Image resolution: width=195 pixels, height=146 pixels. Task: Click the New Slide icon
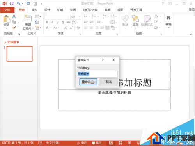tap(28, 18)
